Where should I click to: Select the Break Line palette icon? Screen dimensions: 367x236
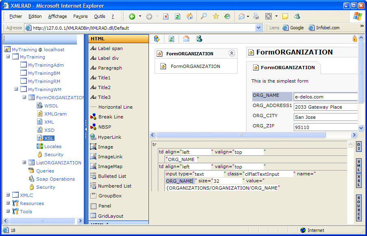coord(93,117)
